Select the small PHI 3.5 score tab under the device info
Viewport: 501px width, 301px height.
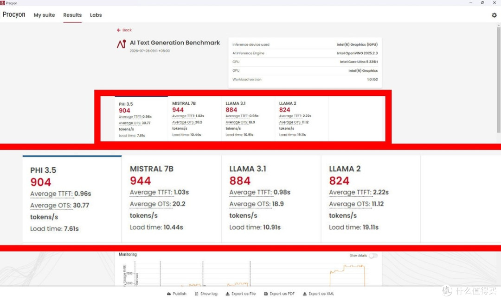(x=141, y=118)
